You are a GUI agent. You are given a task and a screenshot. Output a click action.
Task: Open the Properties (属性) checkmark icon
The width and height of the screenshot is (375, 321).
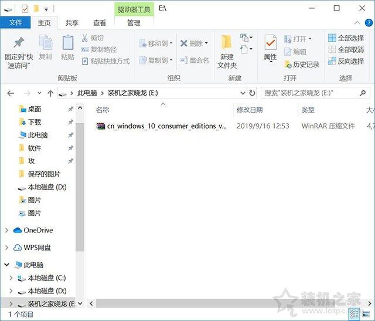[x=271, y=43]
